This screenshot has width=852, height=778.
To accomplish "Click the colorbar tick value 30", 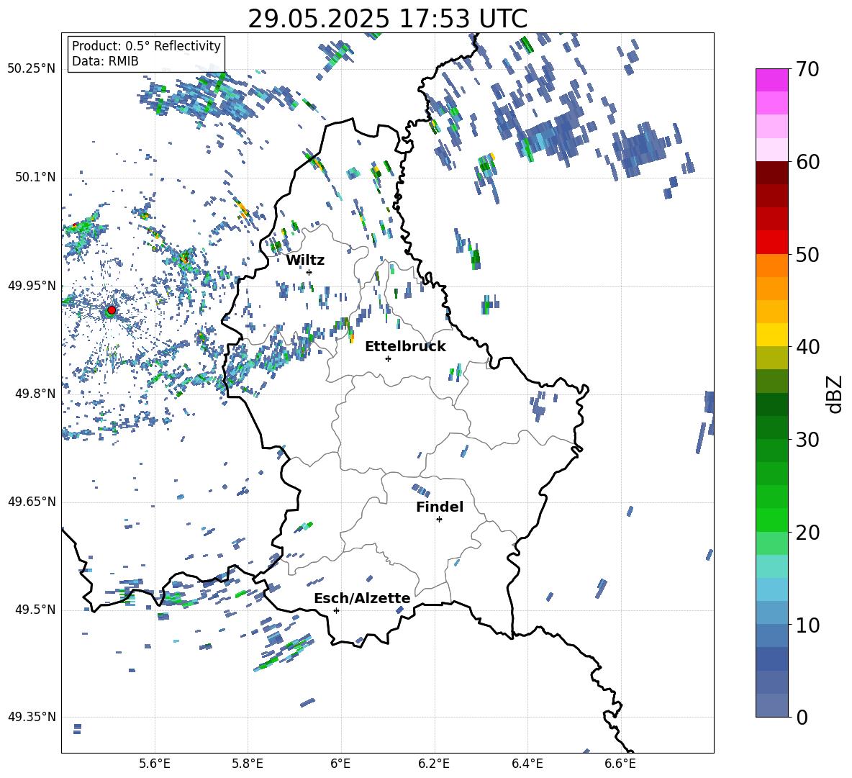I will tap(807, 440).
